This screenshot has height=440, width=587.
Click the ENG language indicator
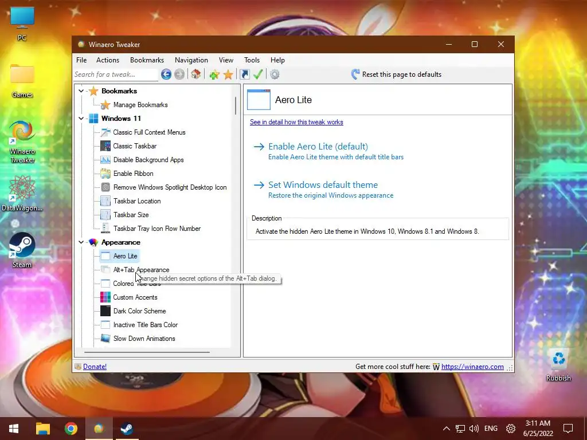tap(491, 429)
